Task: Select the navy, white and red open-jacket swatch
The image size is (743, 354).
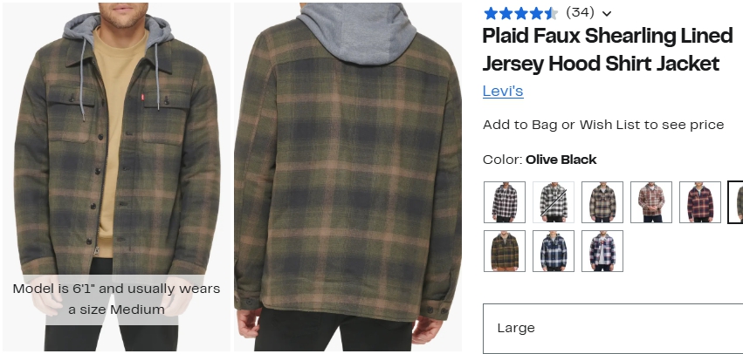Action: click(x=602, y=251)
